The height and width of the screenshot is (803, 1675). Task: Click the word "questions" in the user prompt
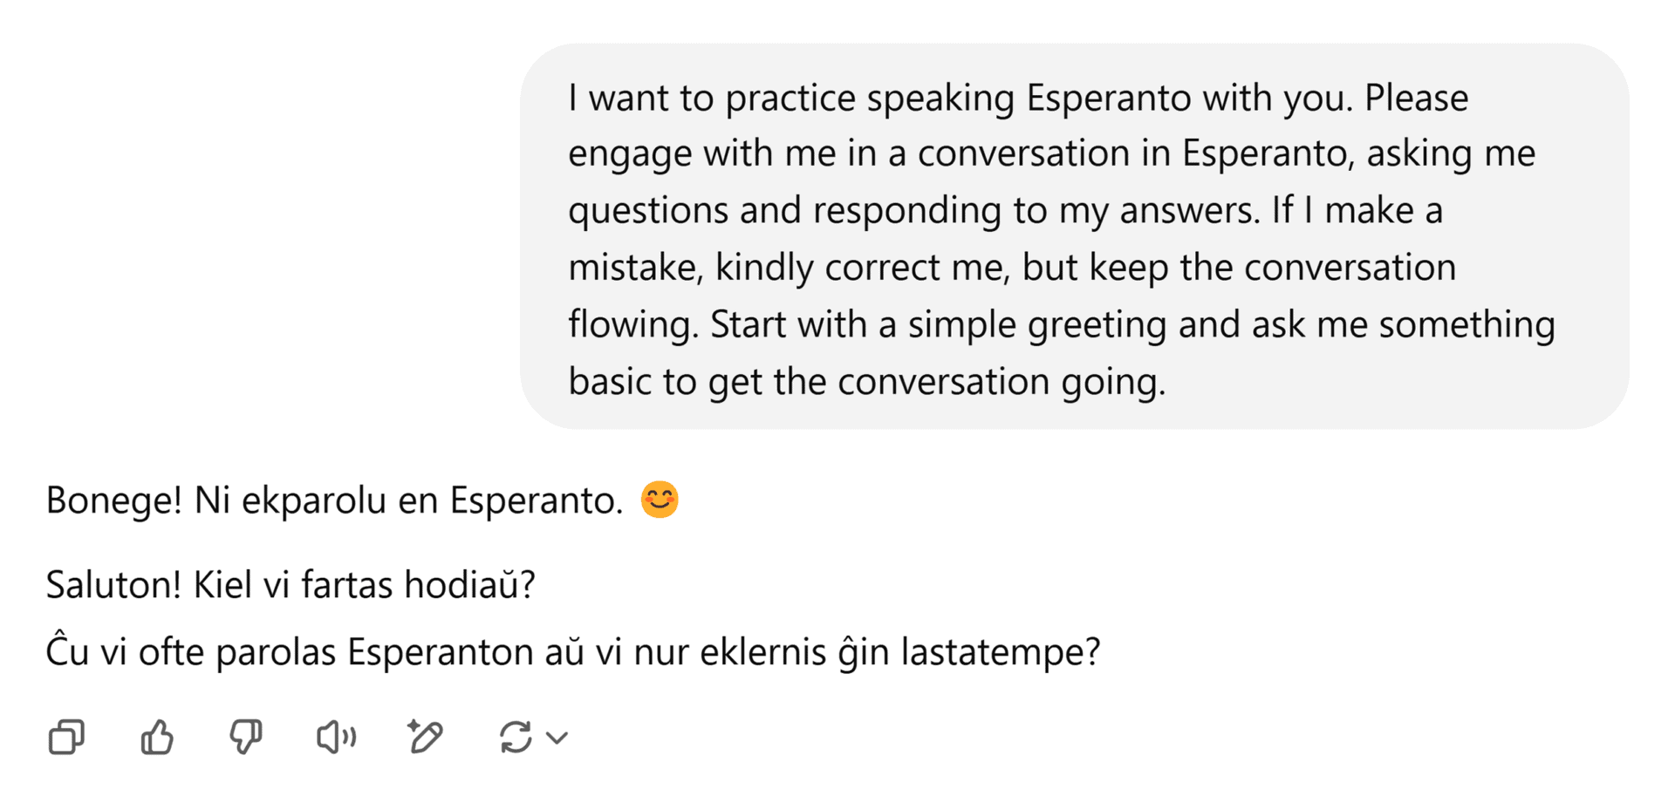pos(648,211)
